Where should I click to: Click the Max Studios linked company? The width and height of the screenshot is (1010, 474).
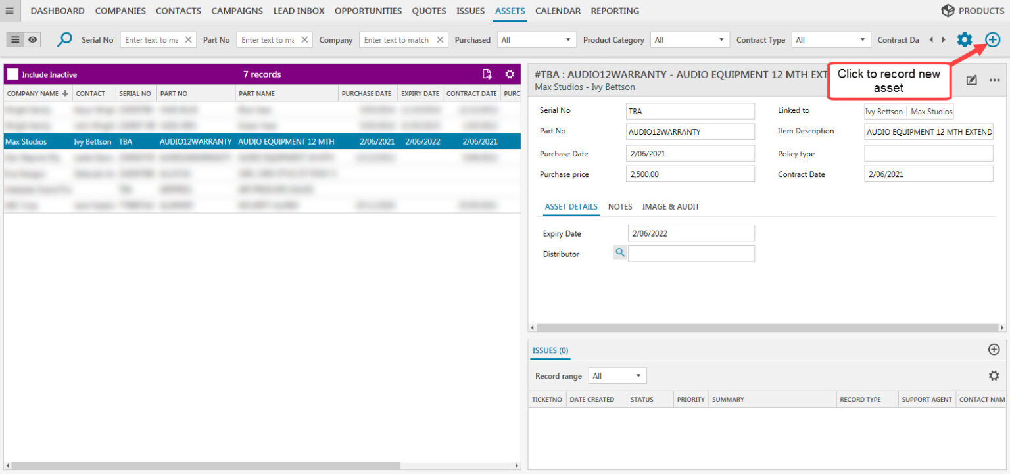[x=930, y=111]
